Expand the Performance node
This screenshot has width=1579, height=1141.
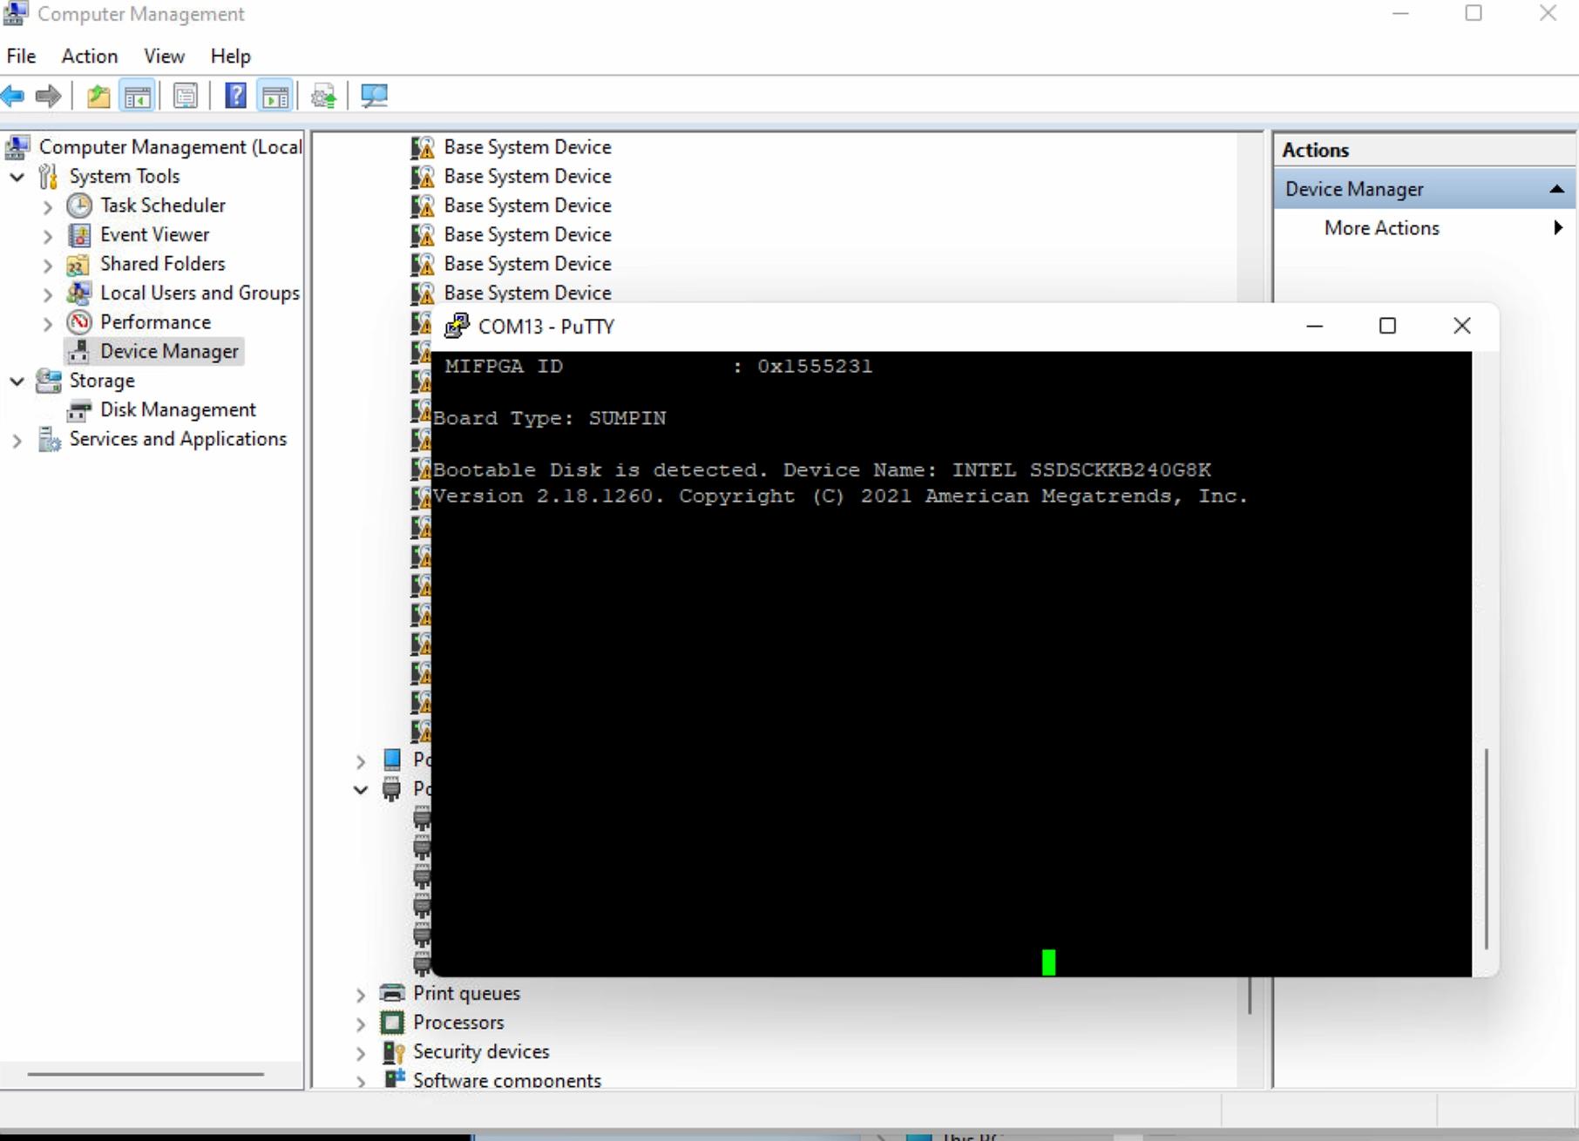point(48,323)
